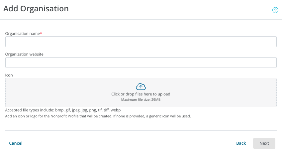This screenshot has height=154, width=282.
Task: Open help via the question mark icon
Action: pyautogui.click(x=275, y=10)
